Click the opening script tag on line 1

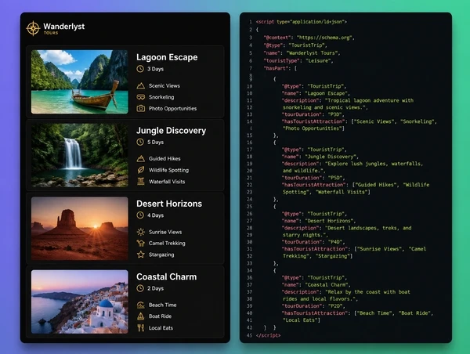(x=302, y=22)
